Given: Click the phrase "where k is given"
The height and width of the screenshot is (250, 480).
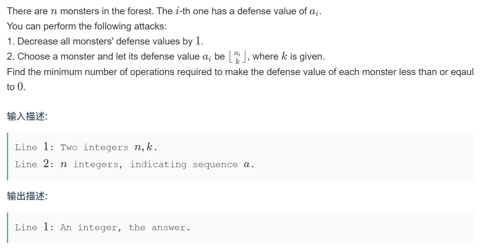Looking at the screenshot, I should pyautogui.click(x=288, y=57).
